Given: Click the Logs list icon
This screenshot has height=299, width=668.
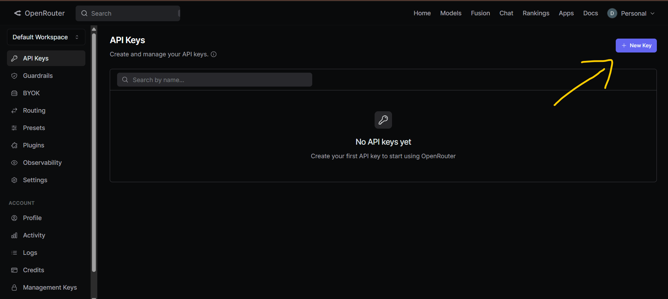Looking at the screenshot, I should coord(14,253).
